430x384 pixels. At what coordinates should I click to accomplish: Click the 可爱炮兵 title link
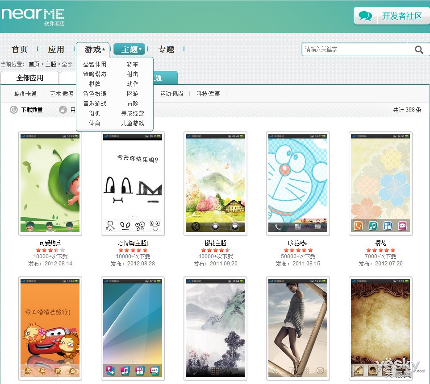click(50, 243)
